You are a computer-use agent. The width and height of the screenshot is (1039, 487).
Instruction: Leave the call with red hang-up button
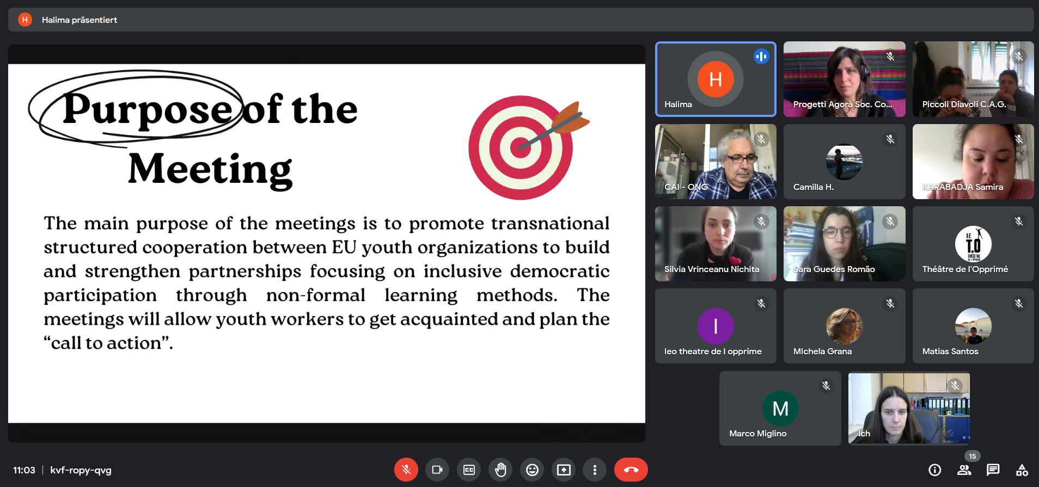pyautogui.click(x=631, y=470)
